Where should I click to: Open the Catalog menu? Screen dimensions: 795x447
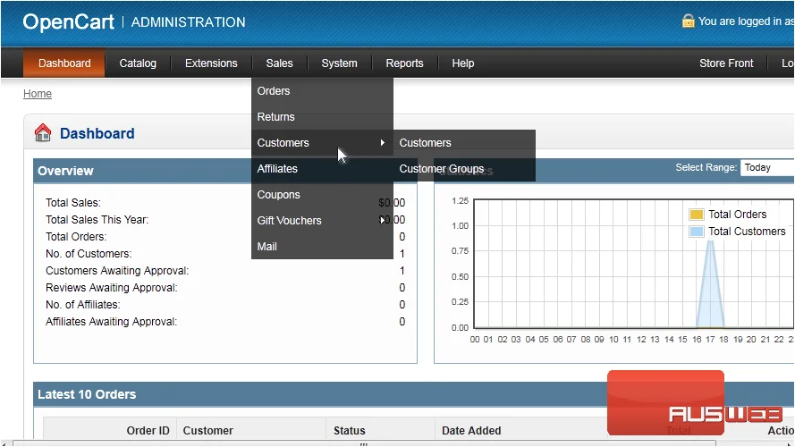tap(138, 63)
